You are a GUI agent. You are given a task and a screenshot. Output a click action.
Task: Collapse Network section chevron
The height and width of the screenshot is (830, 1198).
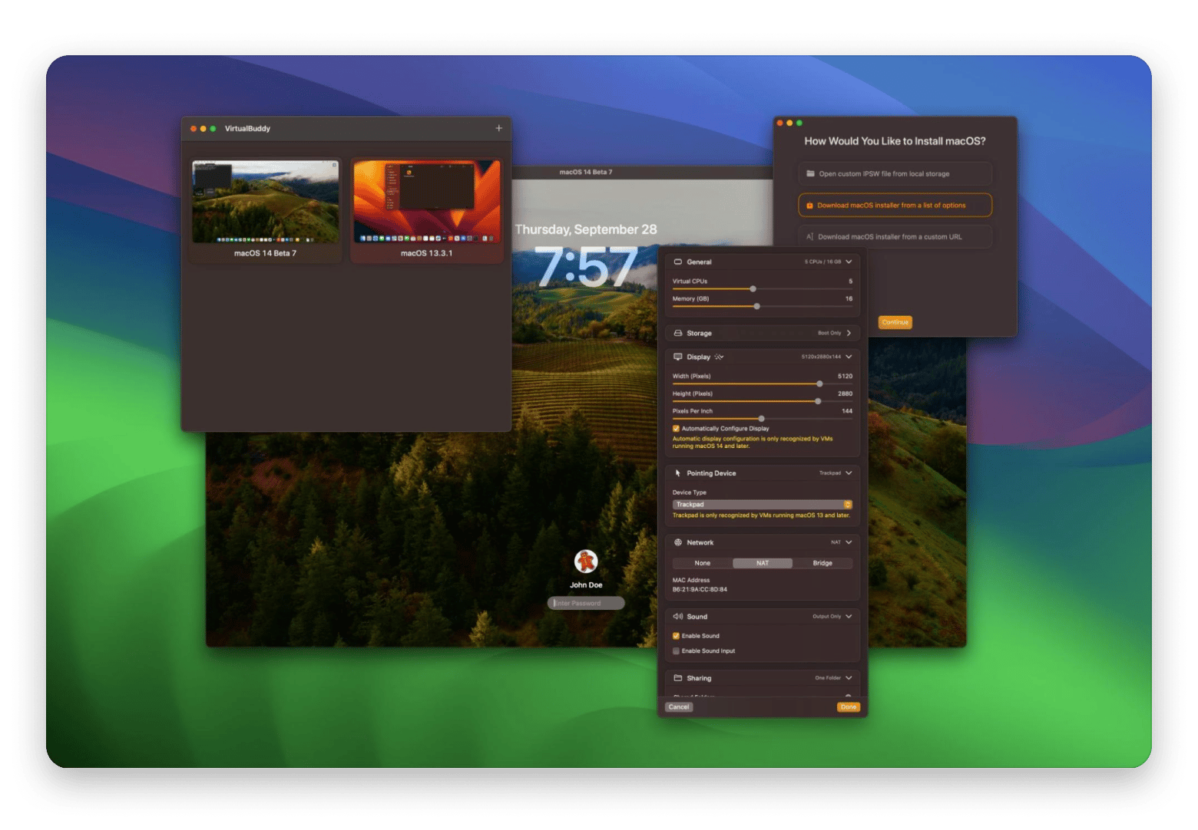(x=849, y=542)
